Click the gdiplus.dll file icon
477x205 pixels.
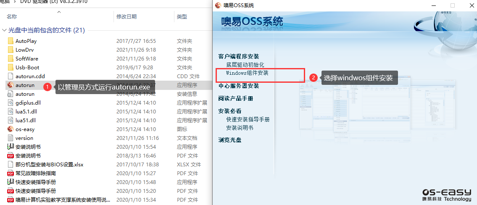(x=11, y=103)
